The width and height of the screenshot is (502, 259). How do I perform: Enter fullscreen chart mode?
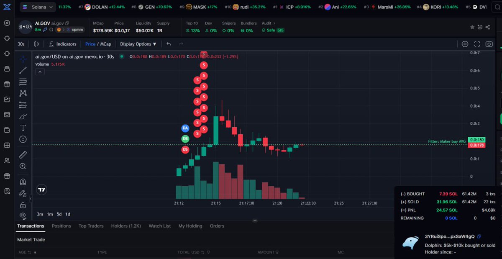[477, 44]
